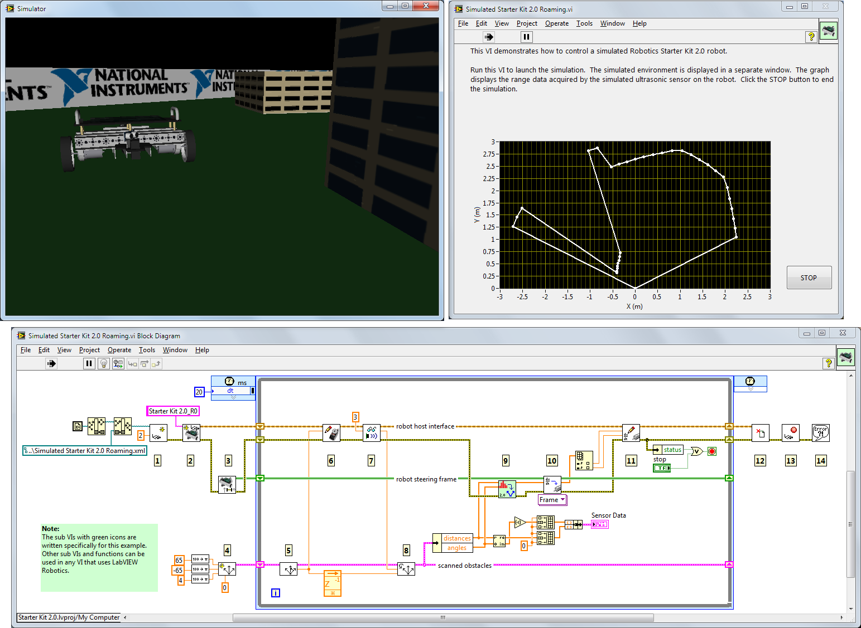Click the ultrasonic sensor read node
The height and width of the screenshot is (628, 861).
tap(371, 433)
